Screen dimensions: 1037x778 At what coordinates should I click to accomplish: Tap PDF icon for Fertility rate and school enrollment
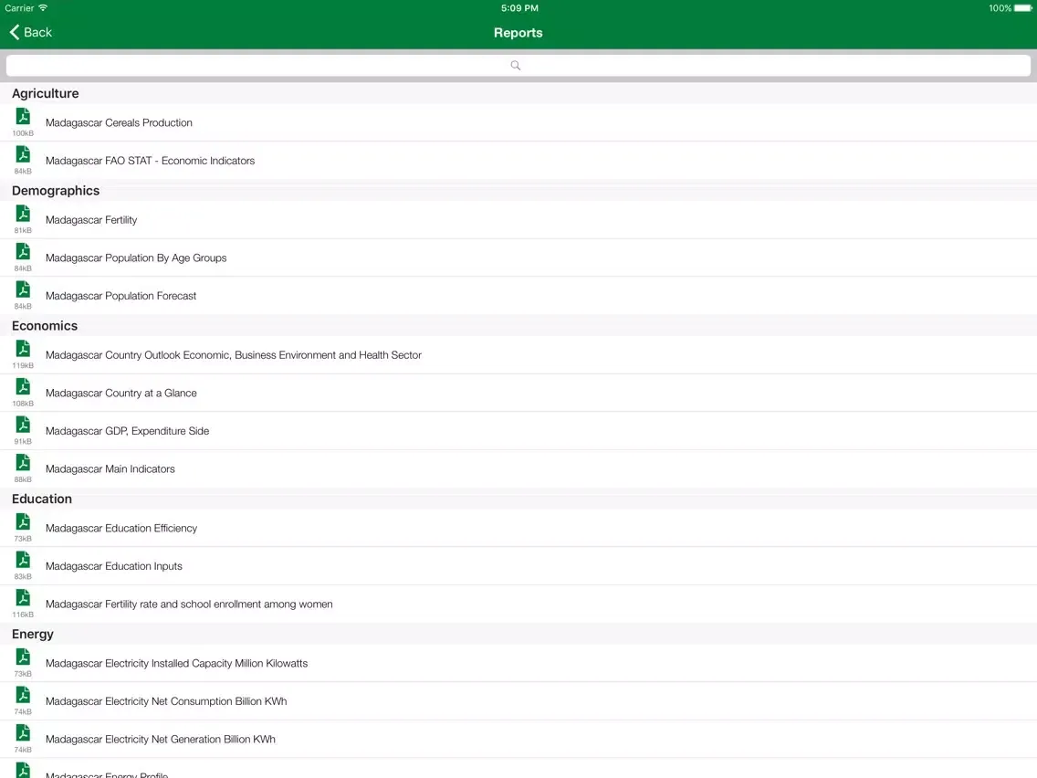coord(23,597)
